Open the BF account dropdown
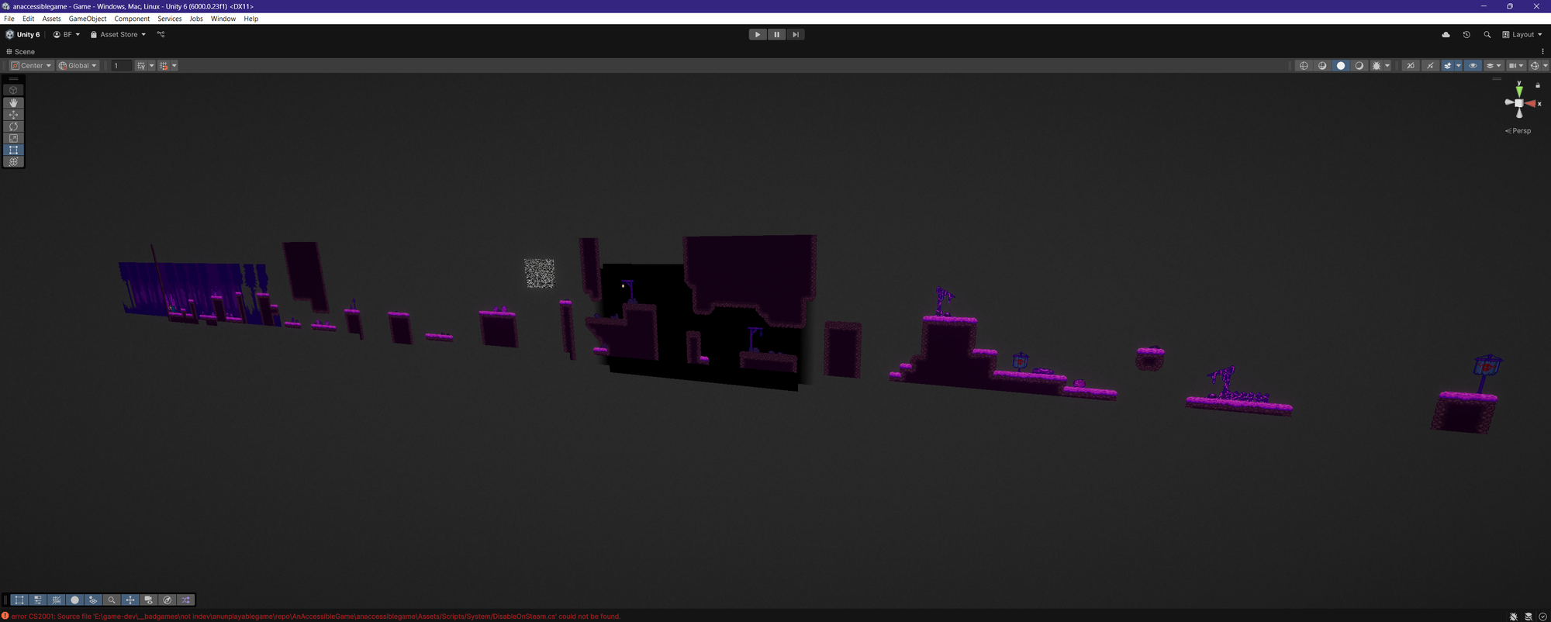1551x622 pixels. point(67,34)
